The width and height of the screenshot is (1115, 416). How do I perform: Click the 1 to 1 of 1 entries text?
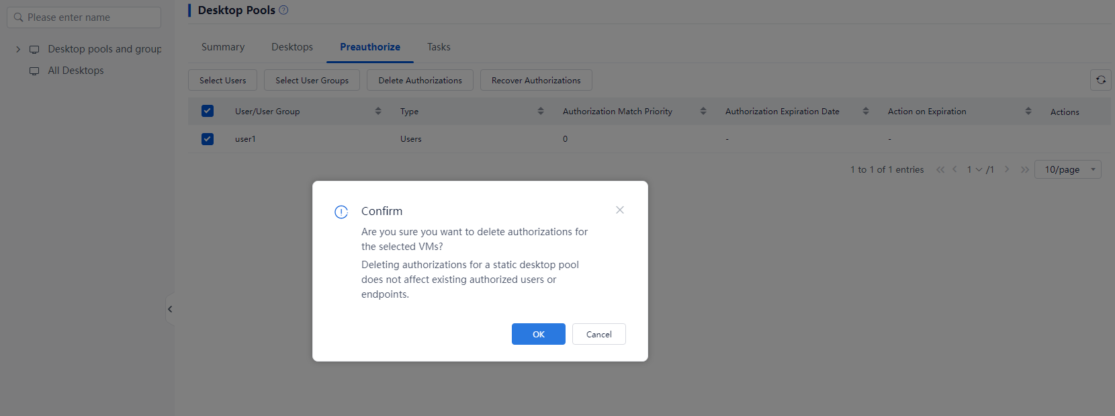click(x=887, y=169)
